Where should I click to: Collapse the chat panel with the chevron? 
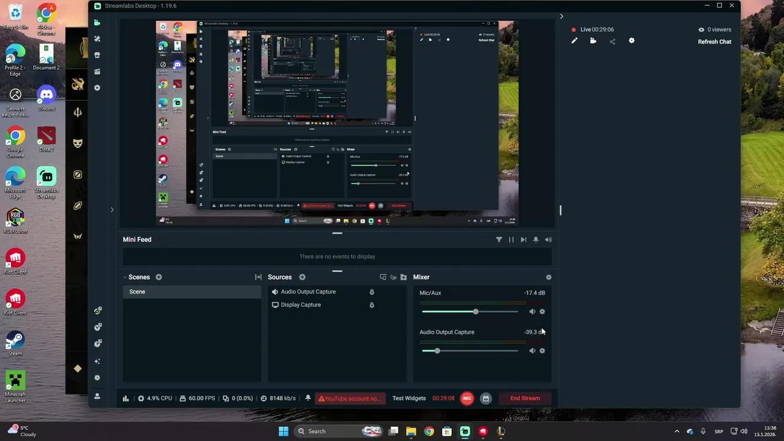(x=561, y=17)
